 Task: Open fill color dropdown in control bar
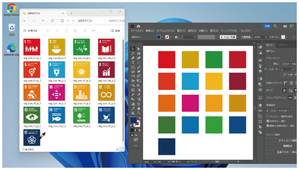click(162, 37)
